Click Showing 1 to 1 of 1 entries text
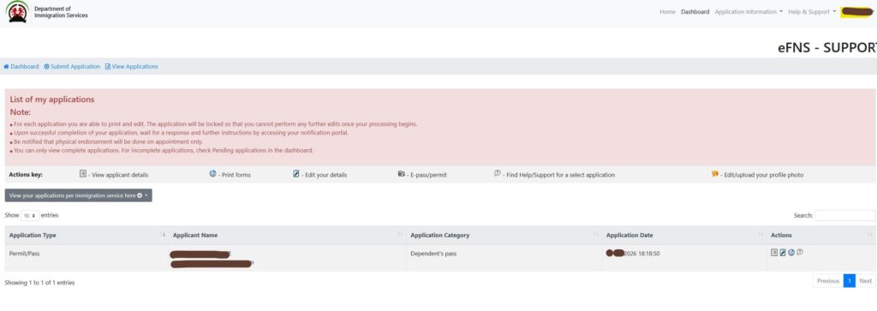This screenshot has width=877, height=311. 39,283
